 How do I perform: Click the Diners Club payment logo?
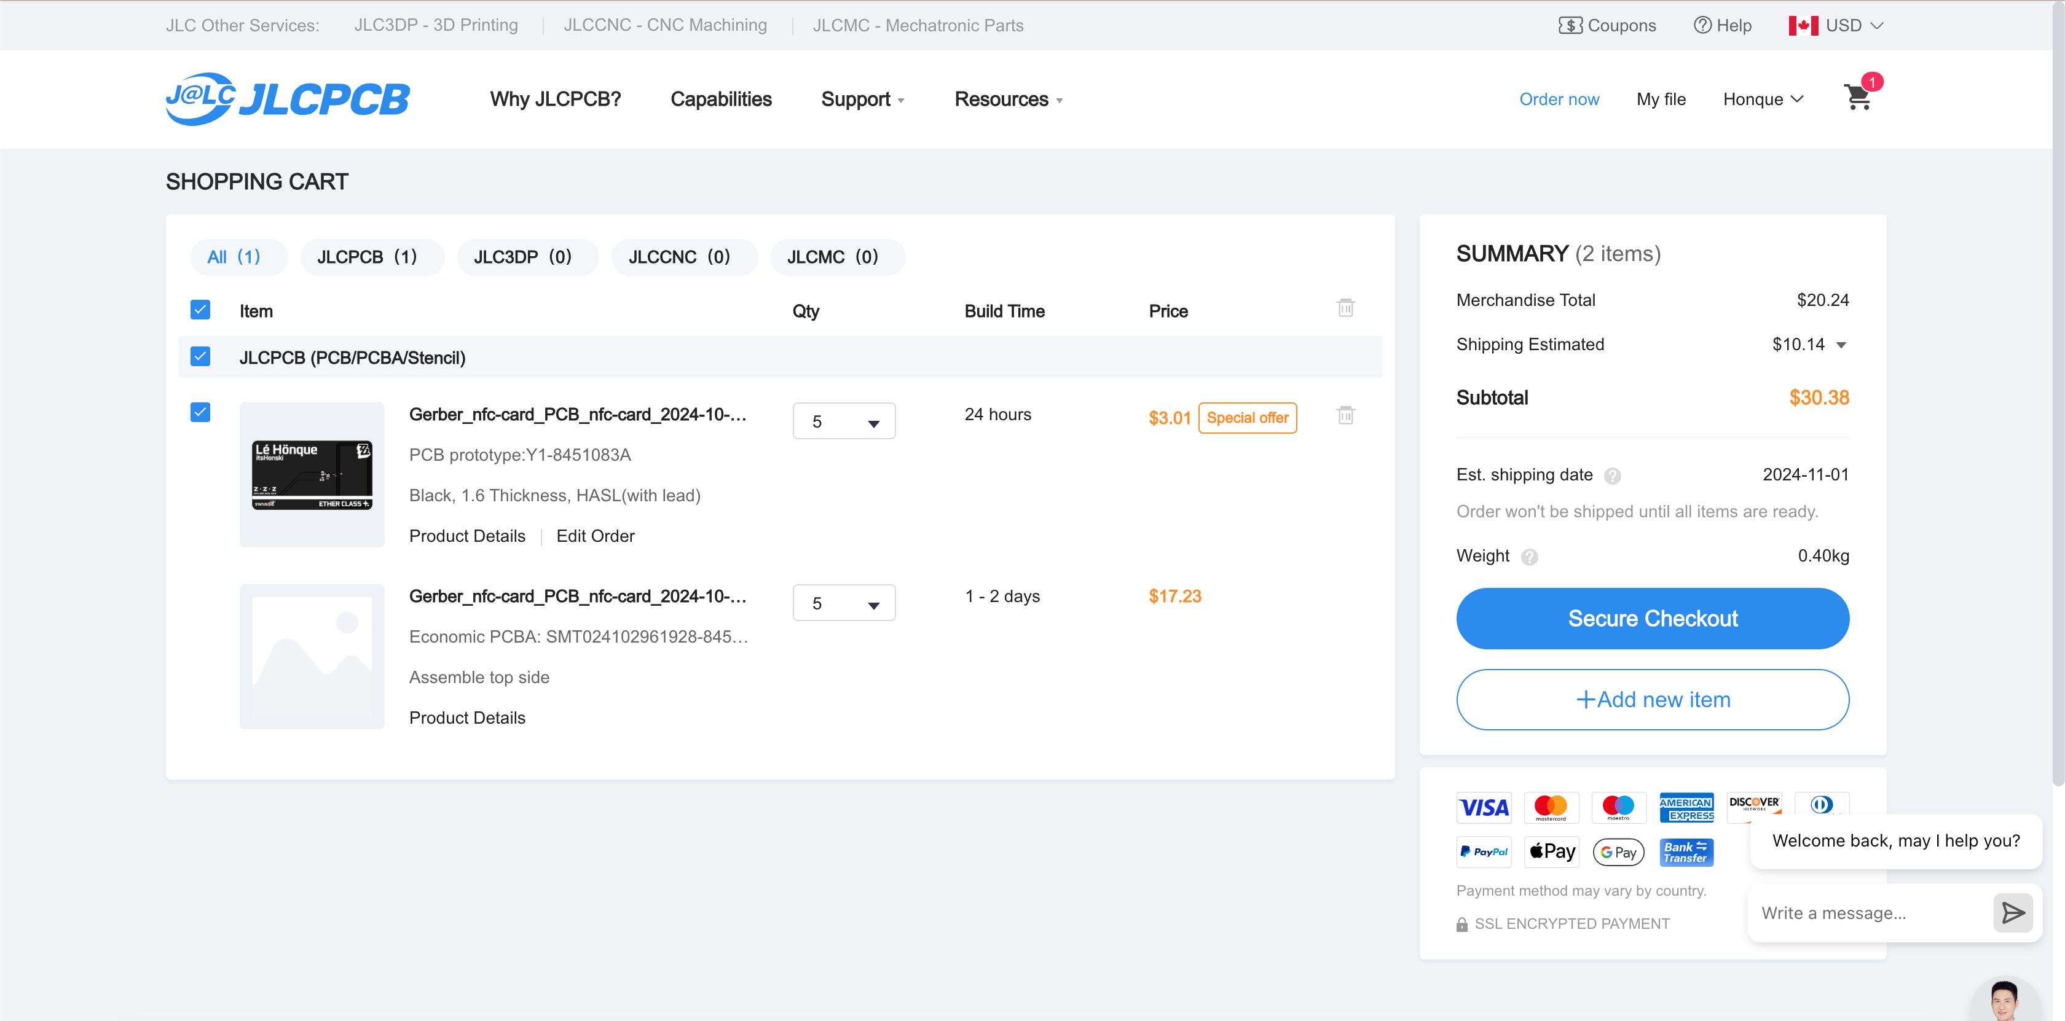pyautogui.click(x=1821, y=804)
